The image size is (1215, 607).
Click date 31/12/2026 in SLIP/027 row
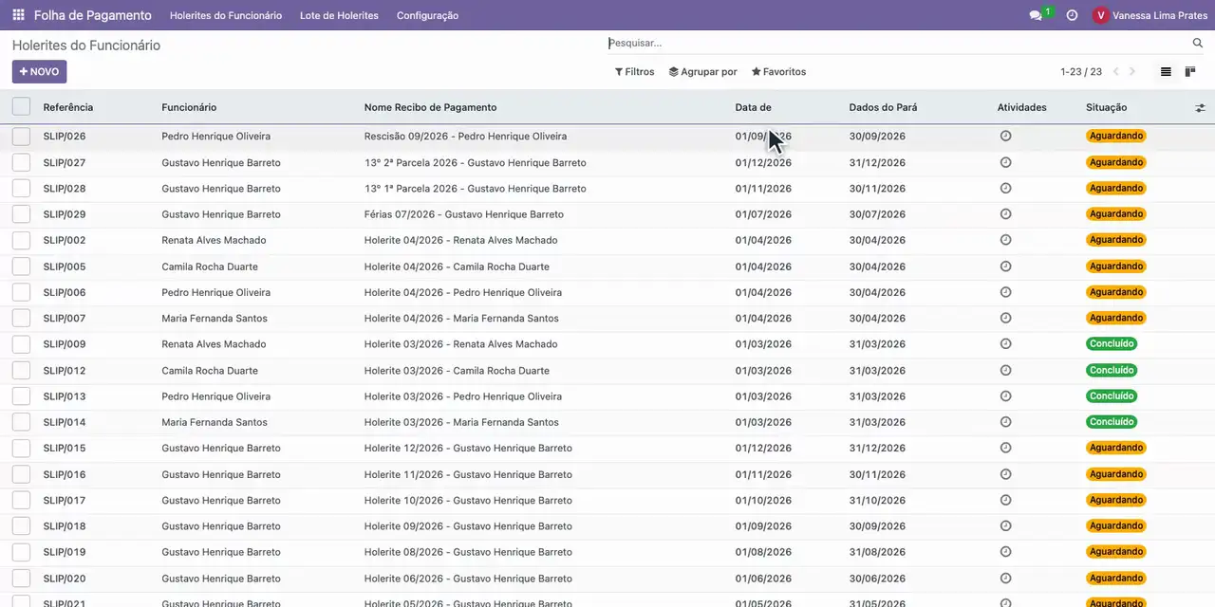click(x=877, y=162)
